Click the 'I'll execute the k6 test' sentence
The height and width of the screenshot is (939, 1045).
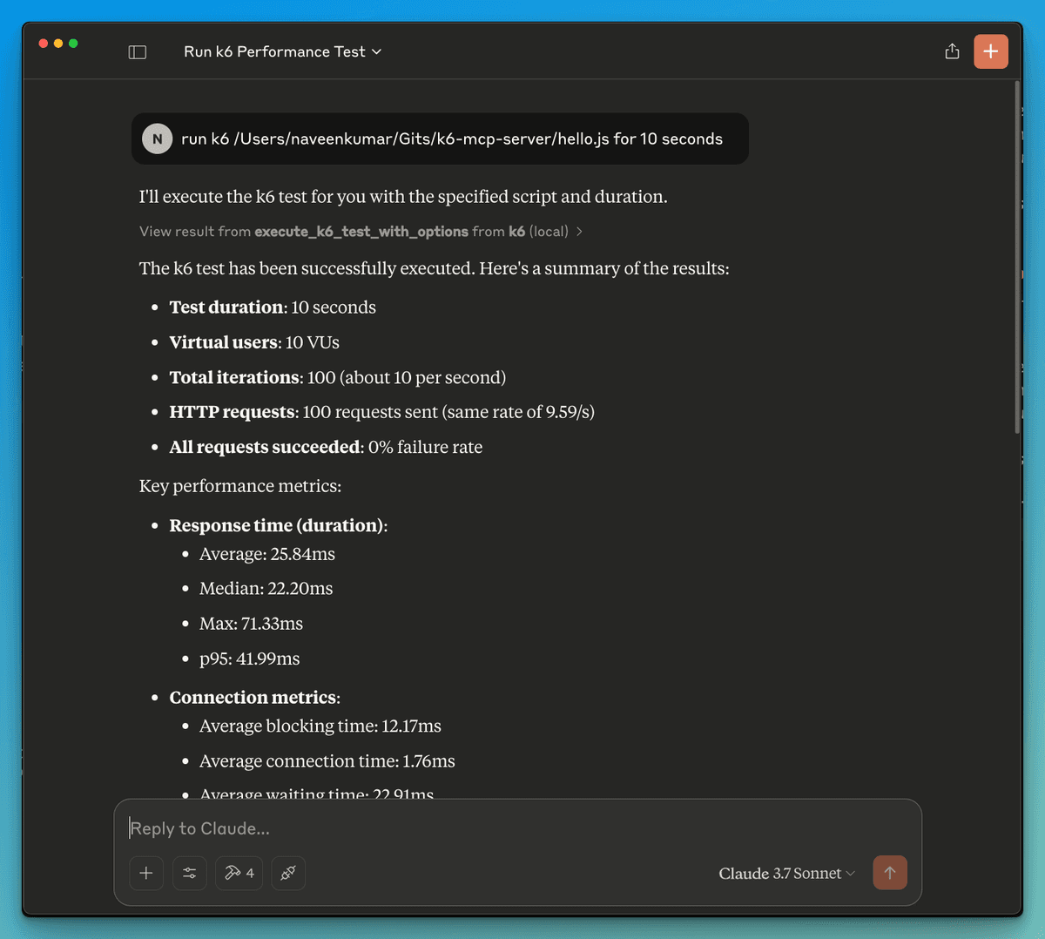(x=403, y=197)
